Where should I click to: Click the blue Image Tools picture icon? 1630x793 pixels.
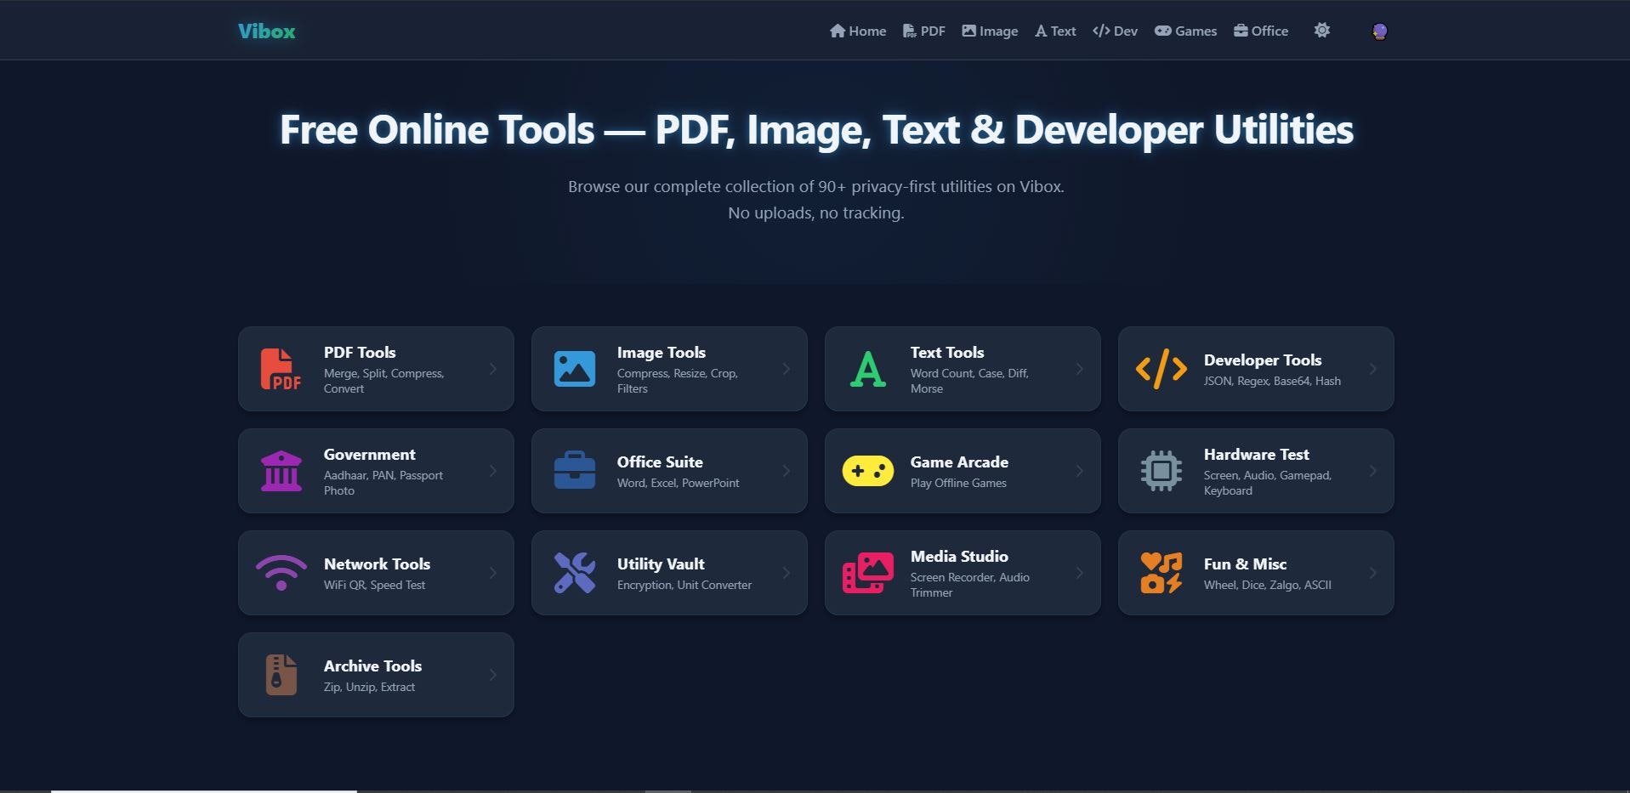coord(575,369)
